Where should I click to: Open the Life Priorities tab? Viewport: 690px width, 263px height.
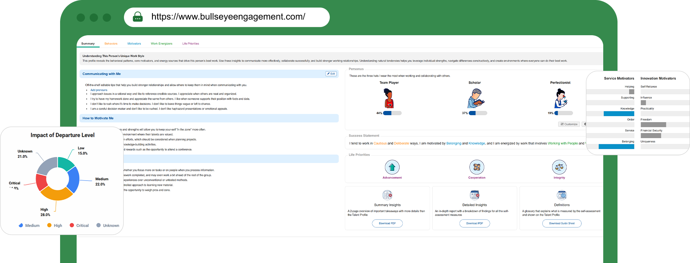tap(191, 44)
